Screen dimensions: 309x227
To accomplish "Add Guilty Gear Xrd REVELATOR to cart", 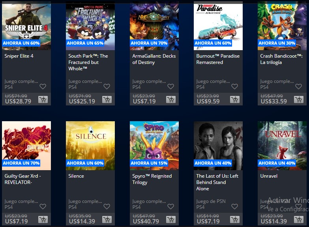I will pyautogui.click(x=43, y=219).
